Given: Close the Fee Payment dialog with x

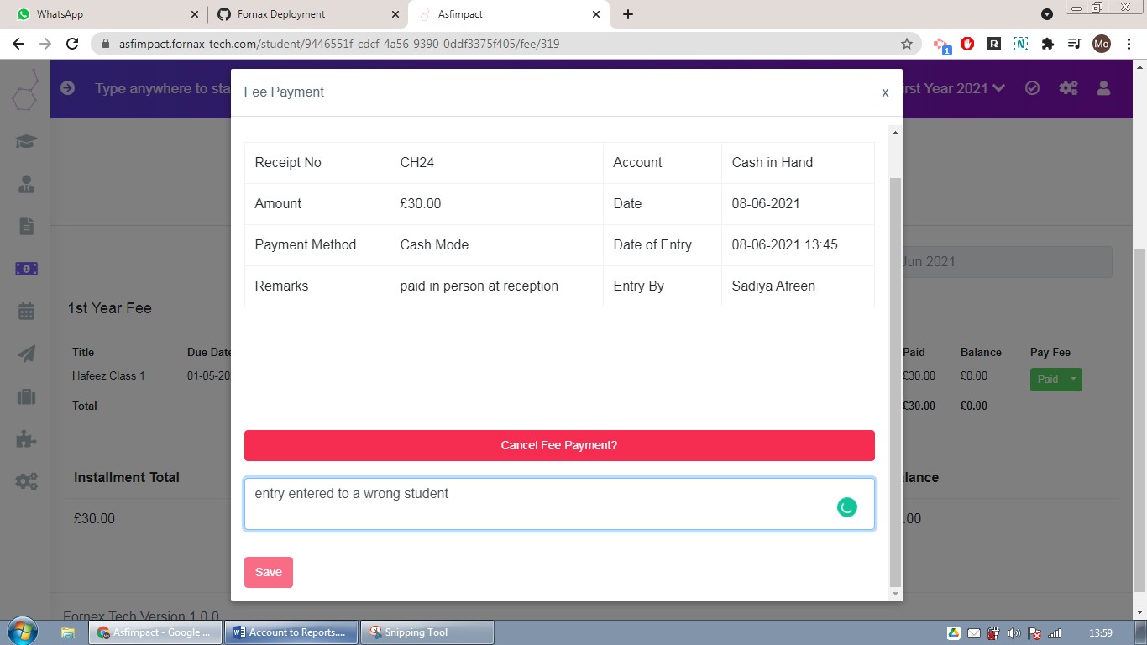Looking at the screenshot, I should 885,92.
